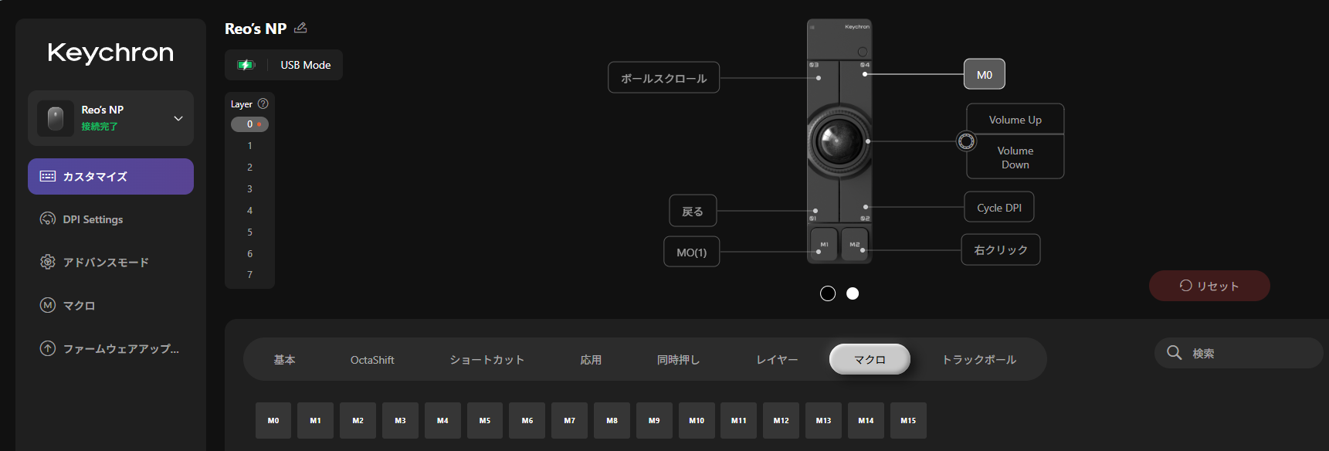Select the MO(1) assignment
Viewport: 1329px width, 451px height.
[x=692, y=253]
